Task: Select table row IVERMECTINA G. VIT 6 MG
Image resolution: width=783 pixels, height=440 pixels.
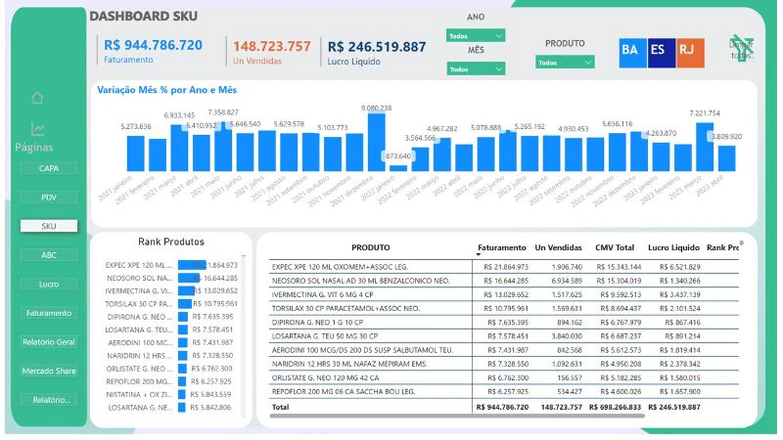Action: point(503,294)
